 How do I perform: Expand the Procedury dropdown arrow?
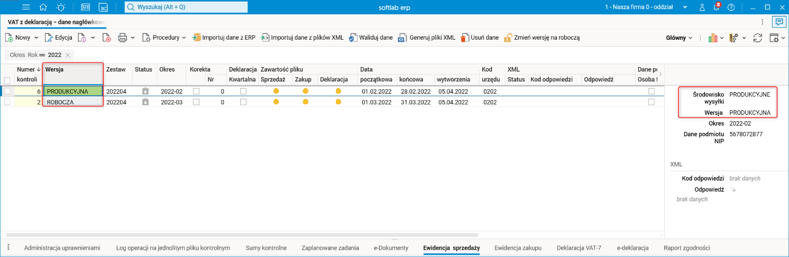184,38
